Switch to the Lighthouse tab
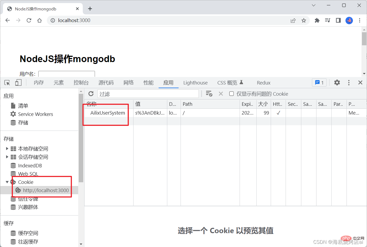 click(195, 83)
